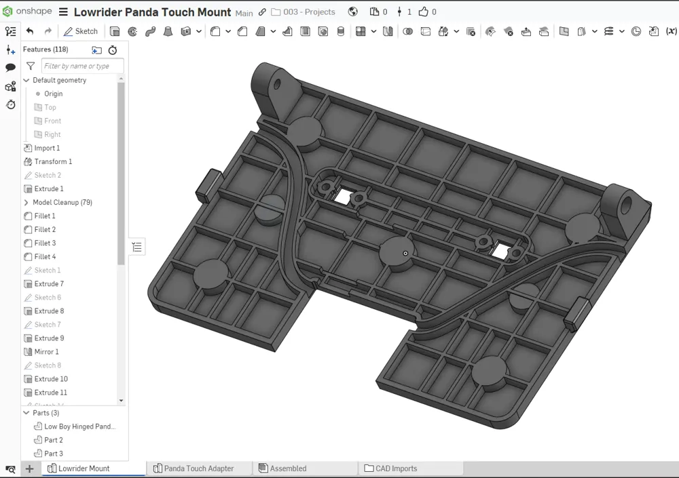
Task: Open the Assembled tab
Action: [288, 469]
